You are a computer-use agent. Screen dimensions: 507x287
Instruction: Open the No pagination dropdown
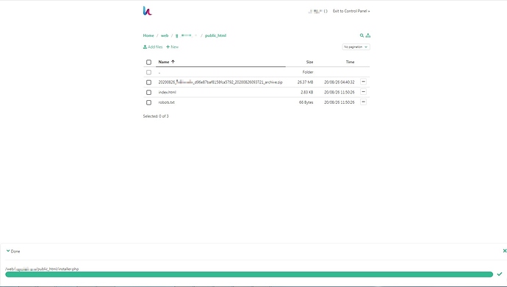[356, 47]
